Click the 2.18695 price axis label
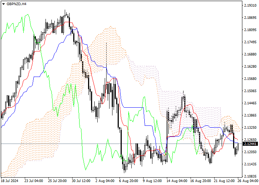Image resolution: width=259 pixels, height=185 pixels. tap(250, 18)
